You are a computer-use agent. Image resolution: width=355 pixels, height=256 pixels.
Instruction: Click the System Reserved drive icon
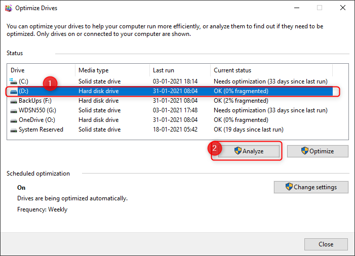[13, 130]
